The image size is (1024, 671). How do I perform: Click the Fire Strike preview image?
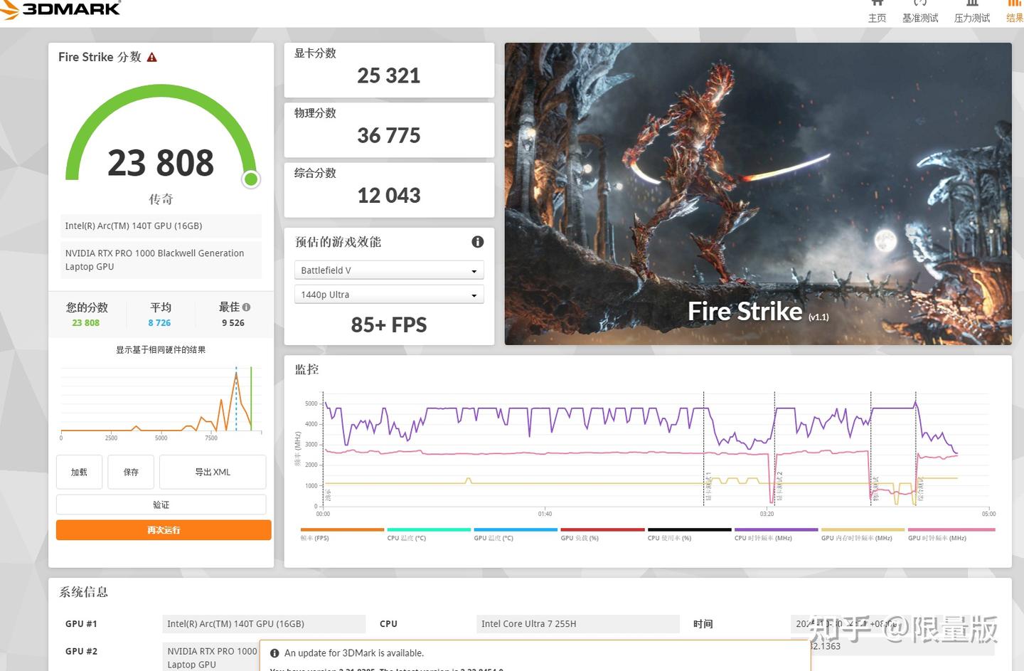(x=758, y=194)
